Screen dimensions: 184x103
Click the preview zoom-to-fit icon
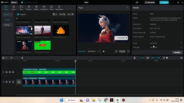116,51
